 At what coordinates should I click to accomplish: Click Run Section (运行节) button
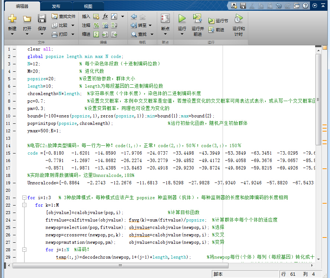coord(218,20)
